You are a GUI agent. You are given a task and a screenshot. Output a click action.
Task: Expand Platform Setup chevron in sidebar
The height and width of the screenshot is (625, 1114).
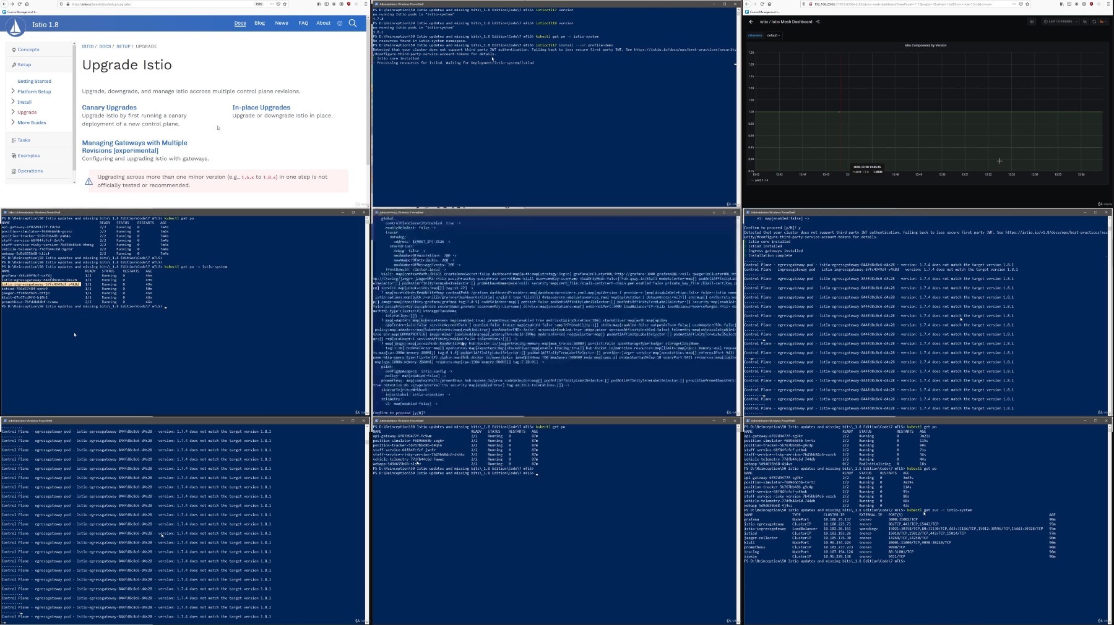13,91
